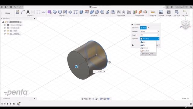Viewport: 193px width, 109px height.
Task: Open the MODEL workspace dropdown
Action: click(x=8, y=13)
